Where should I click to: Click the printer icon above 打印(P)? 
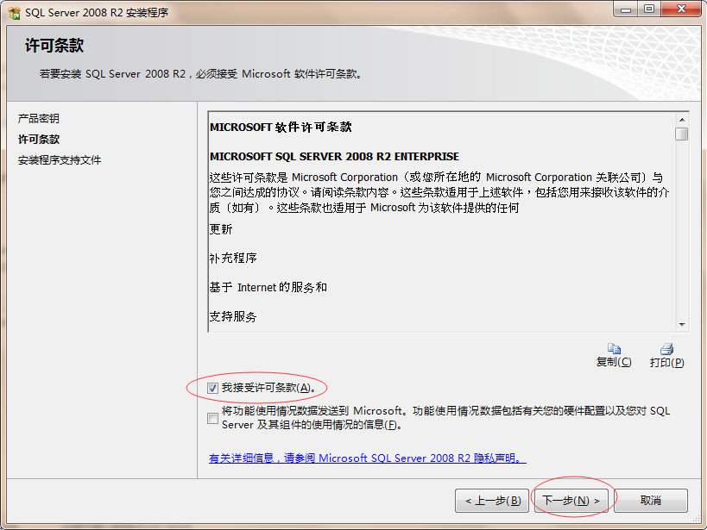click(x=667, y=349)
